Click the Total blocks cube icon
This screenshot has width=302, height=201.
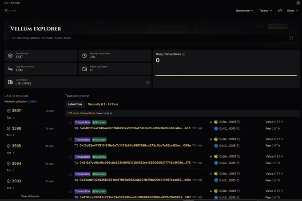[10, 56]
